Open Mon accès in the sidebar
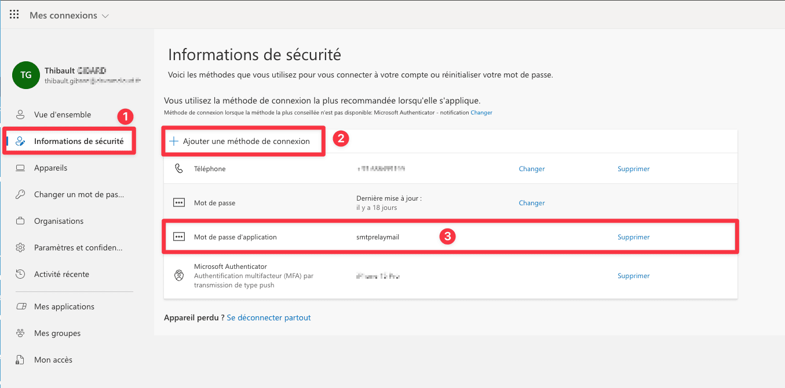Viewport: 785px width, 388px height. pos(53,360)
